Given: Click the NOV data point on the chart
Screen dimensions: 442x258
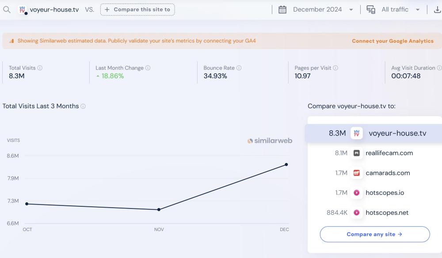Looking at the screenshot, I should [x=159, y=209].
